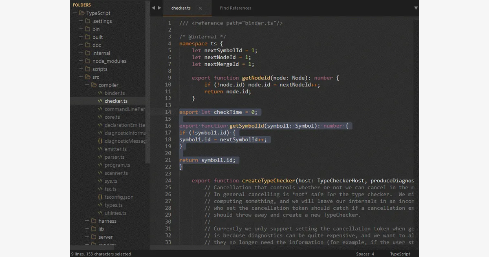This screenshot has height=257, width=489.
Task: Open types.ts file
Action: tap(114, 205)
